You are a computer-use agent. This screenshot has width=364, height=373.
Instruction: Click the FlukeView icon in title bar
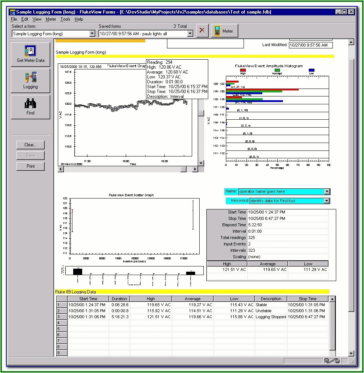point(12,12)
